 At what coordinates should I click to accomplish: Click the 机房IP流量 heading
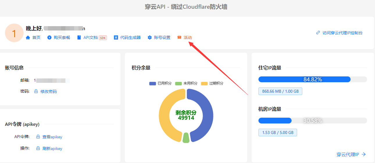click(270, 109)
